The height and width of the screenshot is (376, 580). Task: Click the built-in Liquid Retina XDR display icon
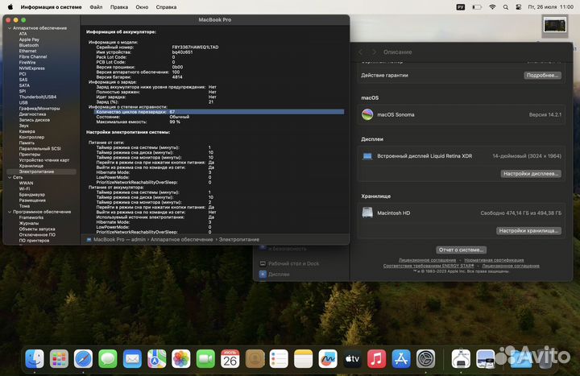[x=367, y=156]
